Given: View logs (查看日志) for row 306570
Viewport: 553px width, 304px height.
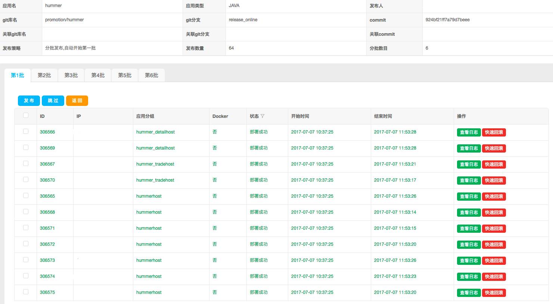Looking at the screenshot, I should [469, 181].
